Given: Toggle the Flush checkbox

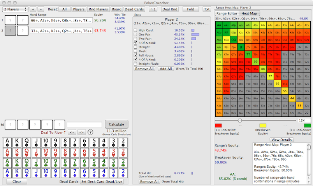Looking at the screenshot, I should [x=135, y=51].
